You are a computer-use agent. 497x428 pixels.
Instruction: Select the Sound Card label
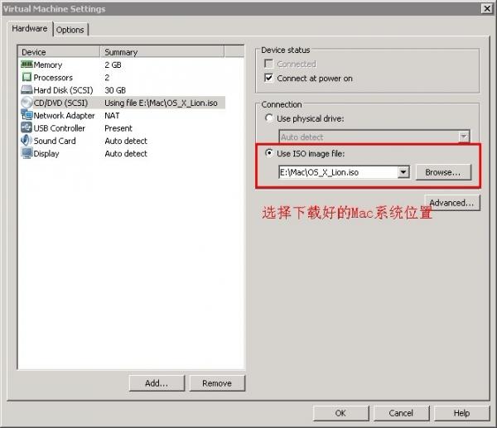(55, 141)
